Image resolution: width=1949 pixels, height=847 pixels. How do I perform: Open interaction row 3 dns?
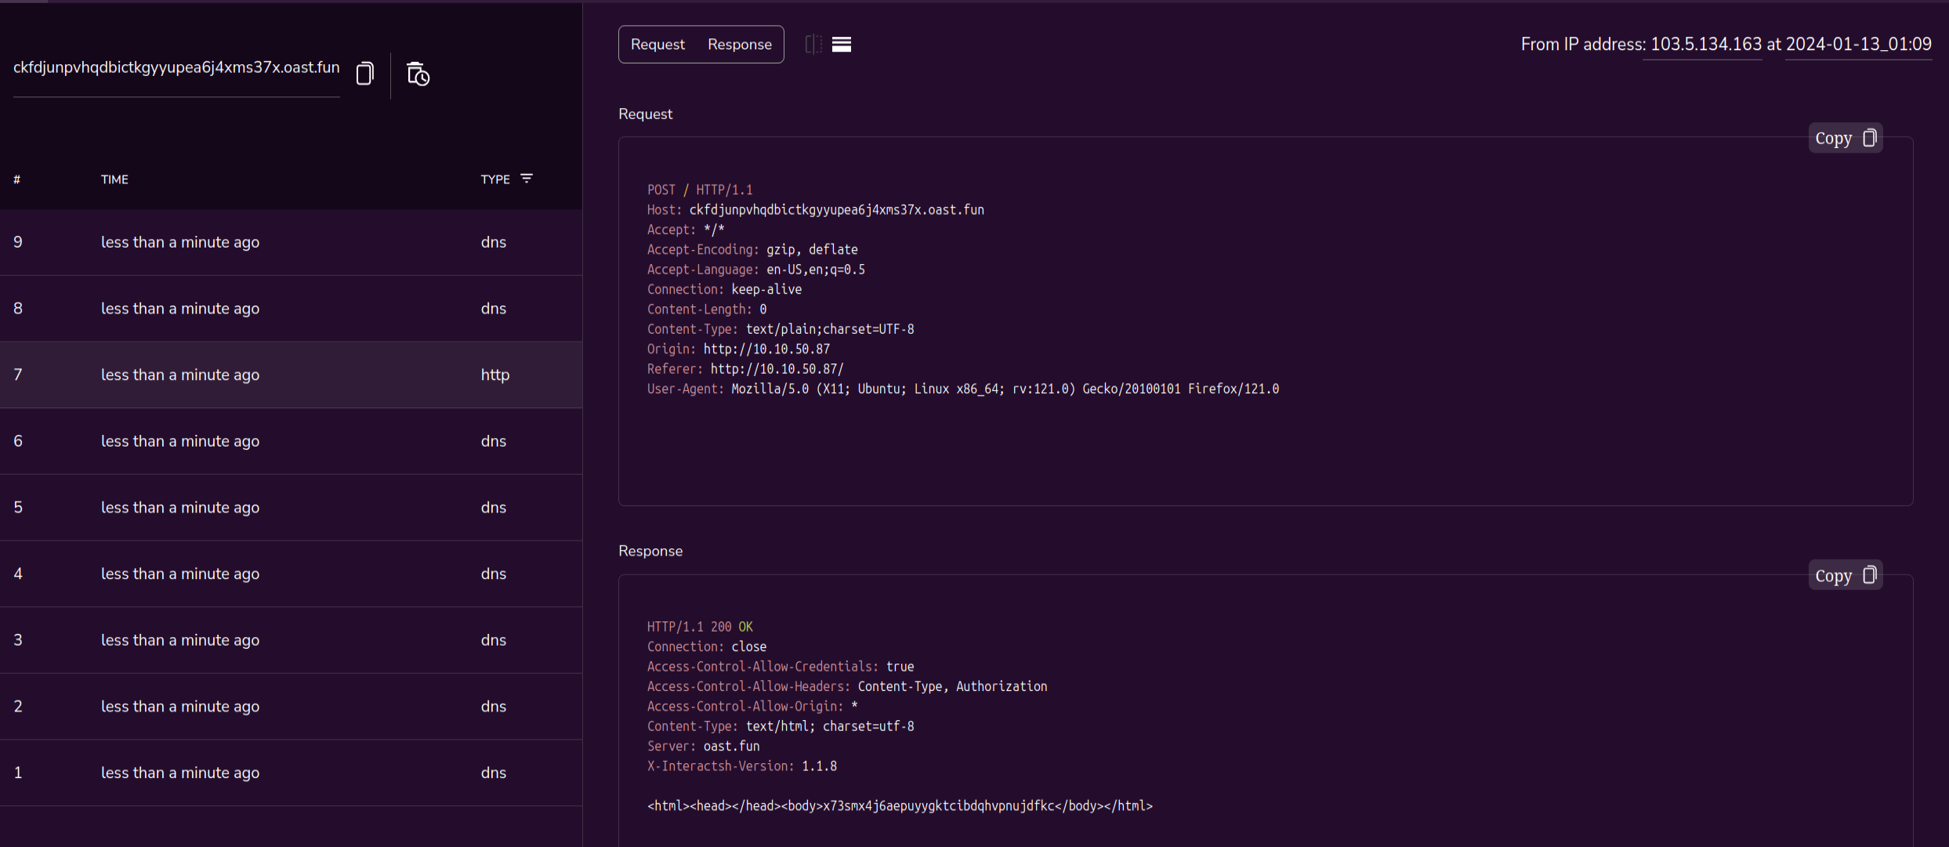291,640
